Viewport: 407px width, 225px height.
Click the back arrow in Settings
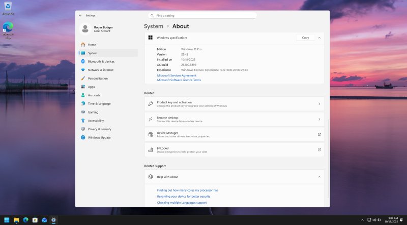[80, 16]
